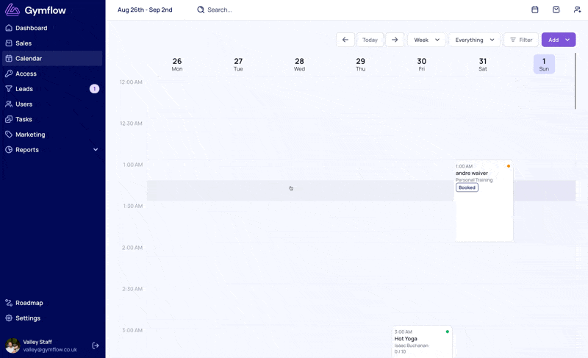Click the Booked status badge
588x358 pixels.
pos(467,187)
